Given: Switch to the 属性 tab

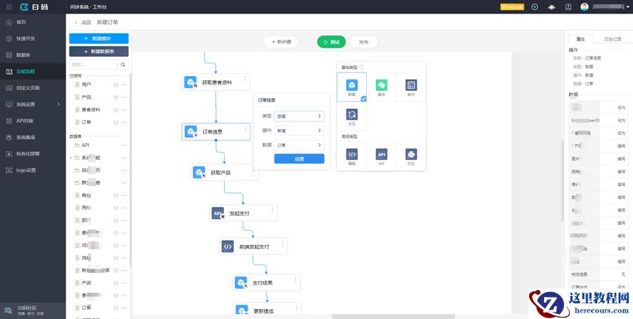Looking at the screenshot, I should coord(580,39).
